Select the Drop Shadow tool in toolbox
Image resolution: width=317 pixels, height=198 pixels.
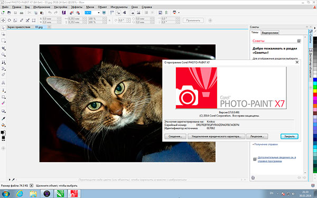pyautogui.click(x=3, y=111)
